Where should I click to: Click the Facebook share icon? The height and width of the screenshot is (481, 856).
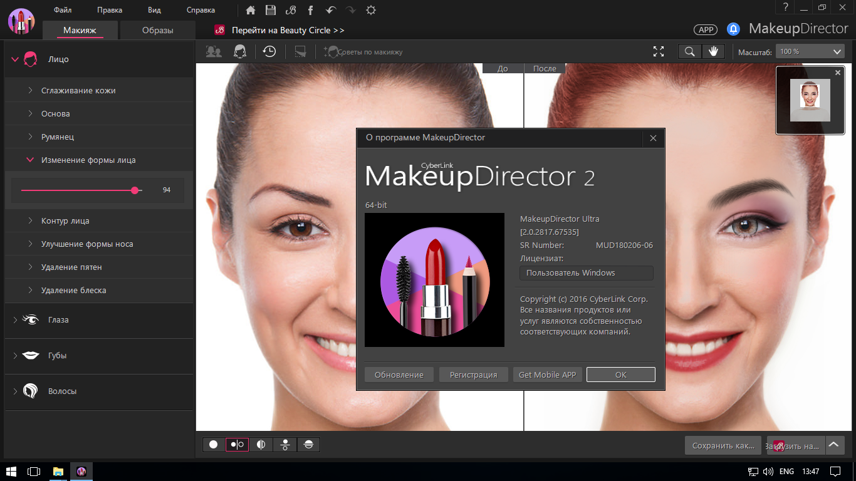pyautogui.click(x=311, y=10)
